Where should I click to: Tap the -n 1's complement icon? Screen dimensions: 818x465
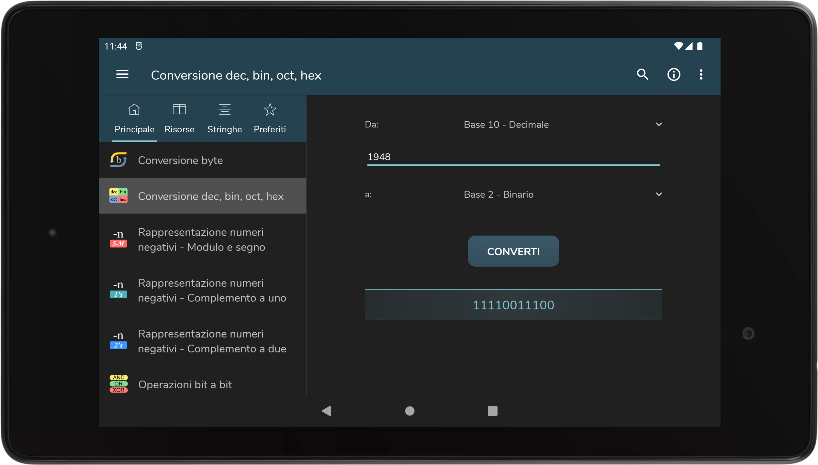[118, 290]
